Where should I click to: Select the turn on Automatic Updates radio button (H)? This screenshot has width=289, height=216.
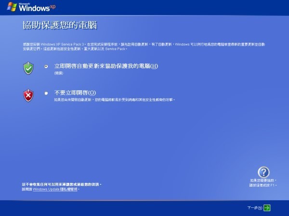(46, 67)
